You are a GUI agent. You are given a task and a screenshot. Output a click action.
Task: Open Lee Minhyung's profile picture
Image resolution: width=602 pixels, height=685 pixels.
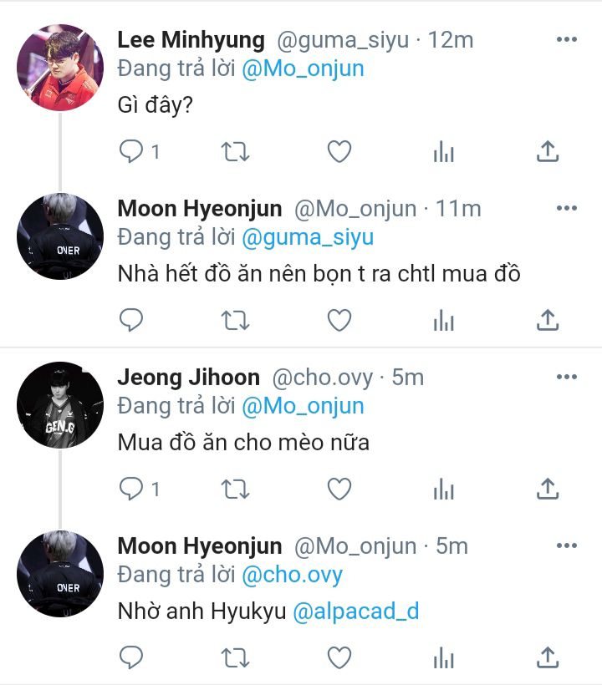point(60,68)
